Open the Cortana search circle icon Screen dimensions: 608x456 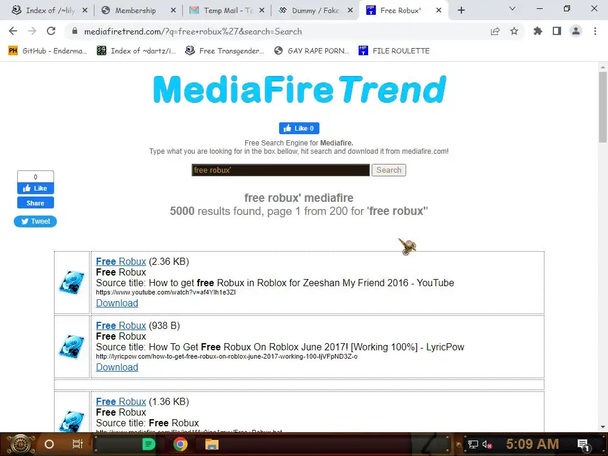[x=49, y=444]
